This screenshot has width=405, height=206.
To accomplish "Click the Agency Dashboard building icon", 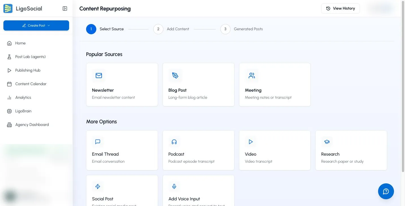I will (9, 125).
